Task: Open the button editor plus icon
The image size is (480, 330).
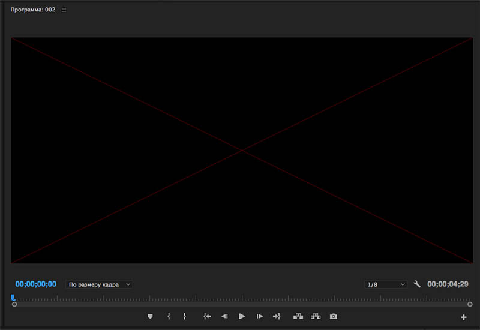Action: [463, 317]
